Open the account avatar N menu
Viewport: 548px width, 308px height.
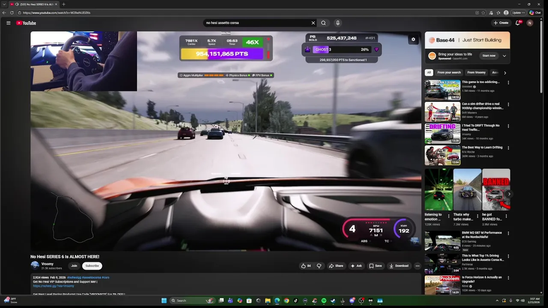(x=530, y=23)
